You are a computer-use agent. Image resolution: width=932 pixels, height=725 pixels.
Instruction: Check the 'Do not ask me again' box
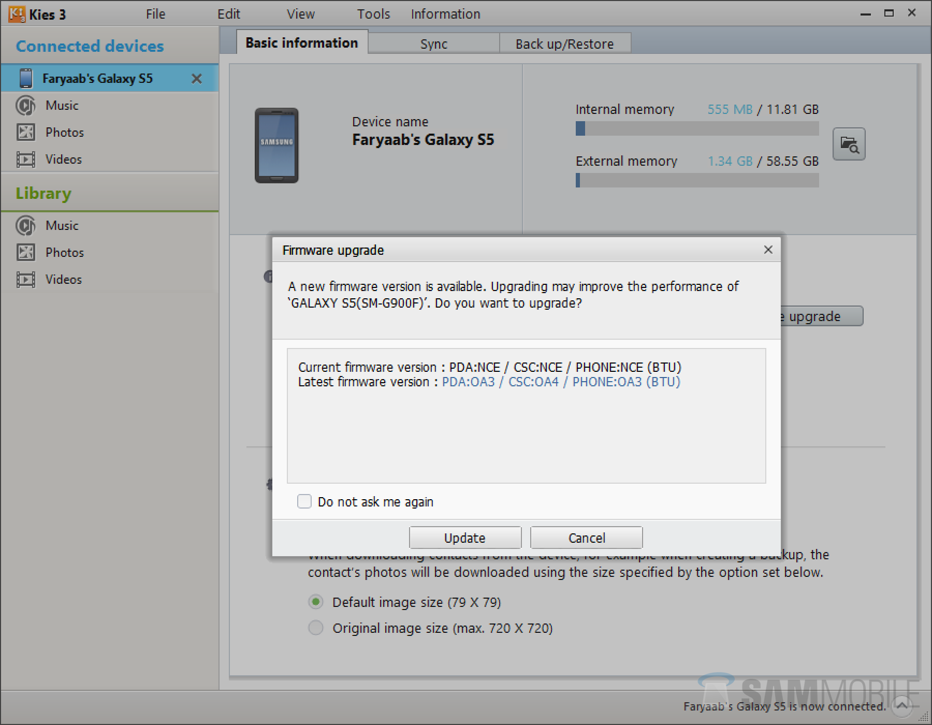click(x=304, y=501)
